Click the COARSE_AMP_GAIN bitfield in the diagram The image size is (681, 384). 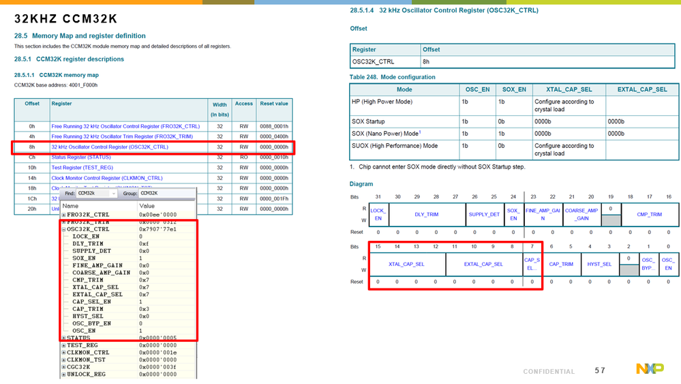coord(582,215)
